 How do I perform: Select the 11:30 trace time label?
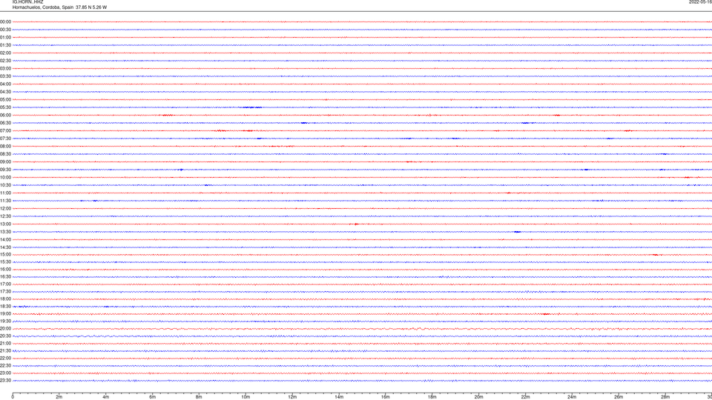coord(5,201)
